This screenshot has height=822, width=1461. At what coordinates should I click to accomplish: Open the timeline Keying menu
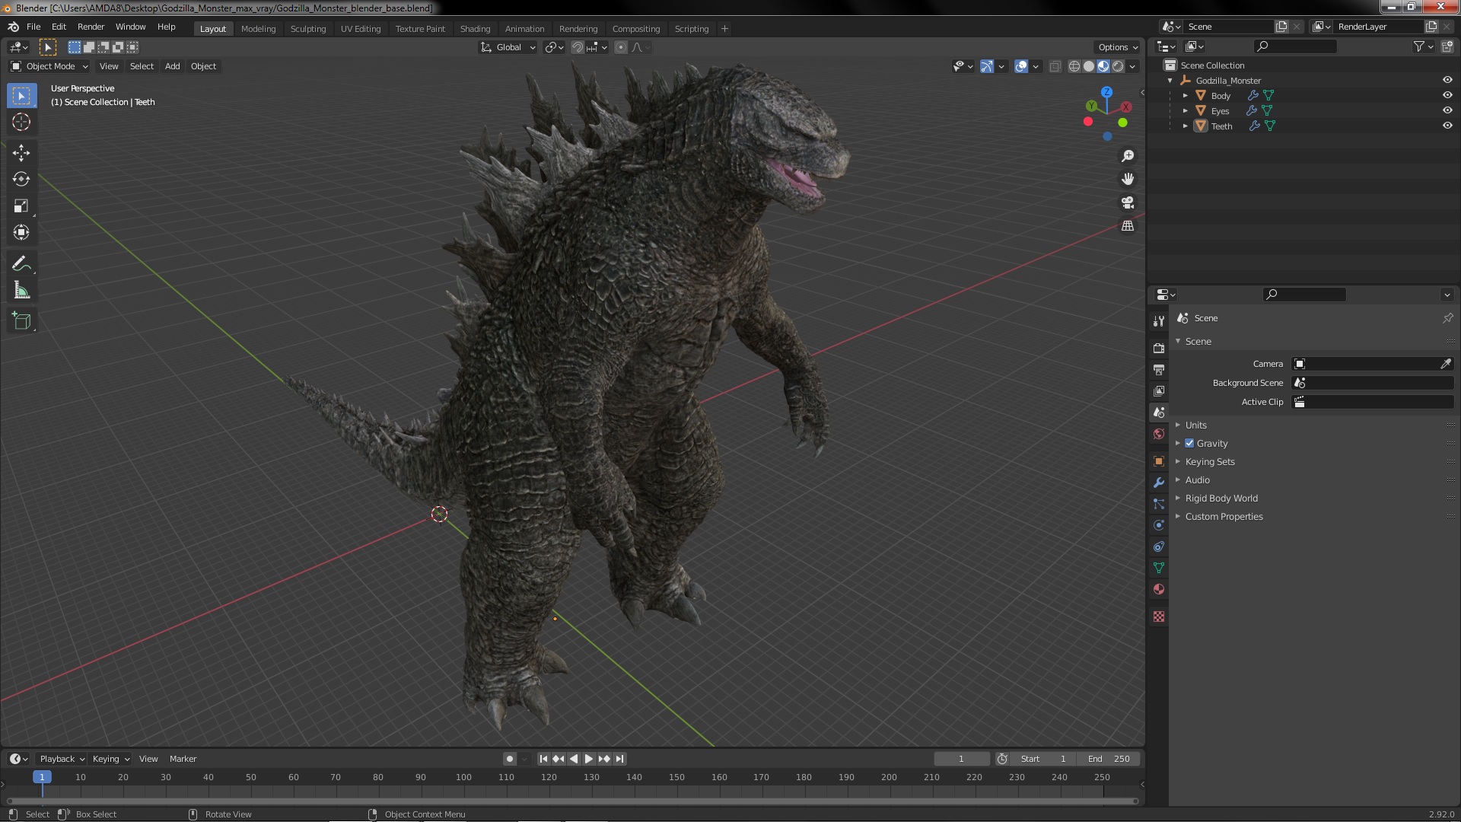point(110,759)
